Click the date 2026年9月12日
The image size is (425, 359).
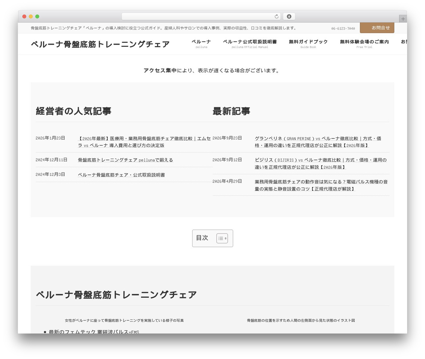pos(227,160)
